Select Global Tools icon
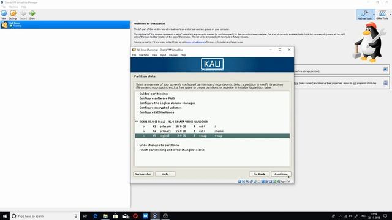This screenshot has width=392, height=220. pos(382,13)
